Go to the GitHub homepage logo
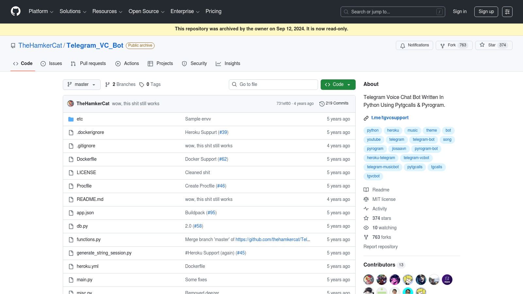Viewport: 523px width, 294px height. (16, 11)
